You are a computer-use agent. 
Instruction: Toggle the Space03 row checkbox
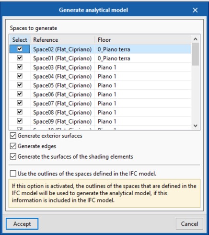[20, 67]
